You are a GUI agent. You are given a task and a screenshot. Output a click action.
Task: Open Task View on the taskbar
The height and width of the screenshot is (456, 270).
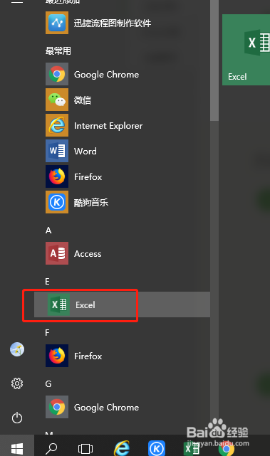pyautogui.click(x=85, y=448)
